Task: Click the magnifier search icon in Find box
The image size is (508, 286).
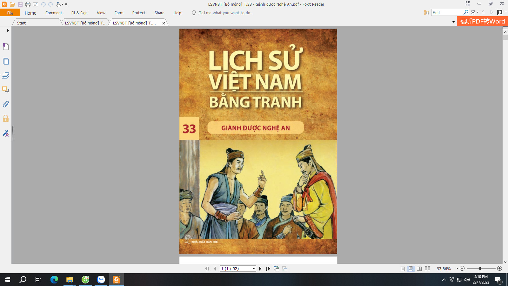Action: pos(466,12)
